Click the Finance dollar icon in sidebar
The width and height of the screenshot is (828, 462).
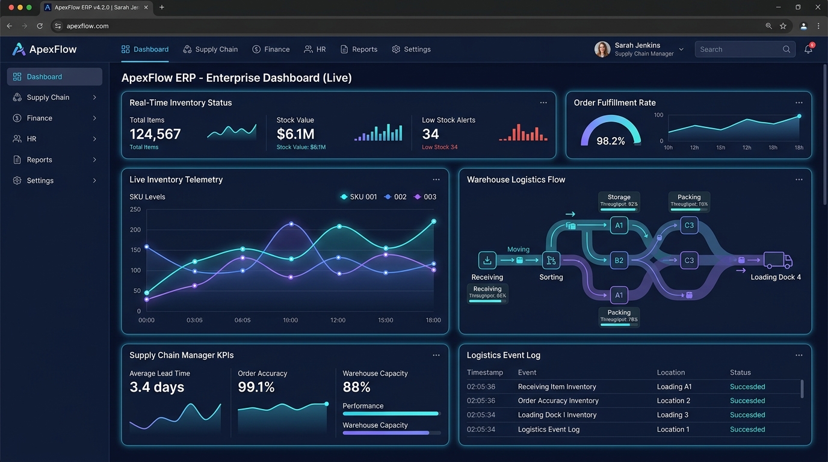(17, 118)
